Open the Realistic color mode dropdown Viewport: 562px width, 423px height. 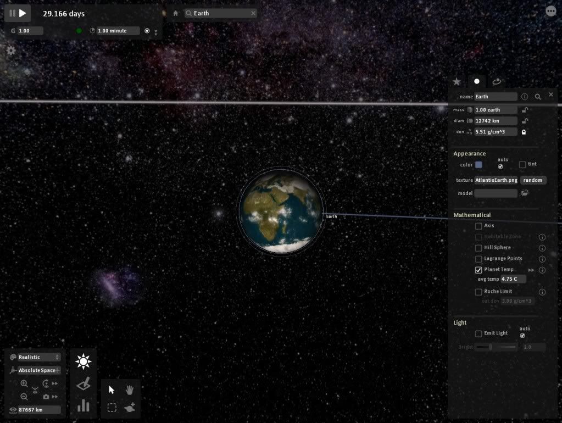(38, 357)
